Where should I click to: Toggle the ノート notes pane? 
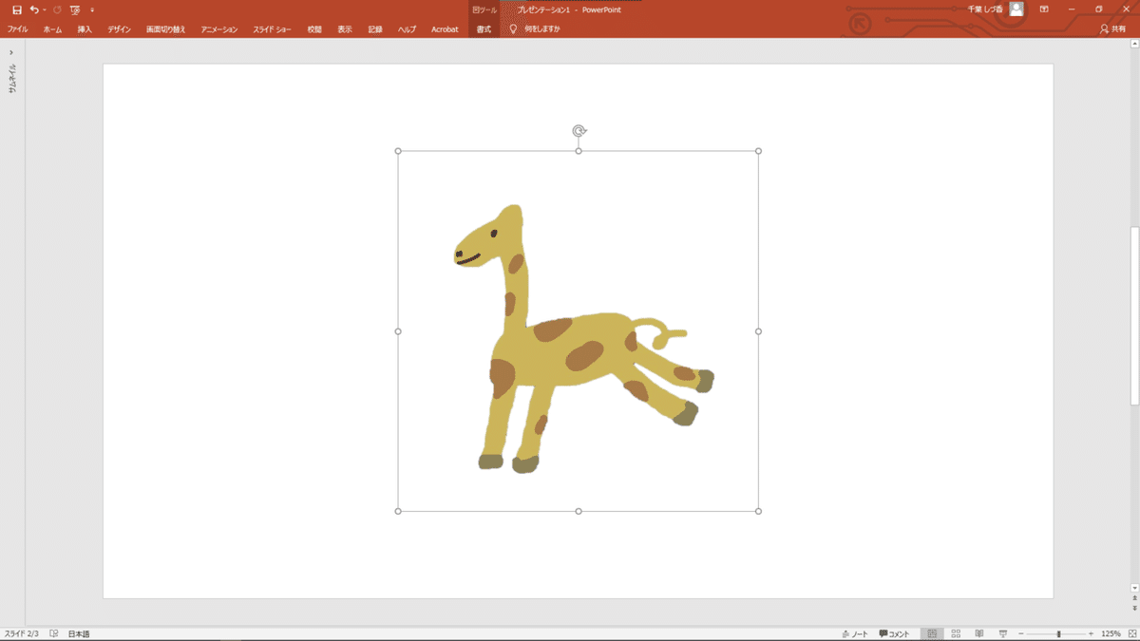(x=855, y=633)
